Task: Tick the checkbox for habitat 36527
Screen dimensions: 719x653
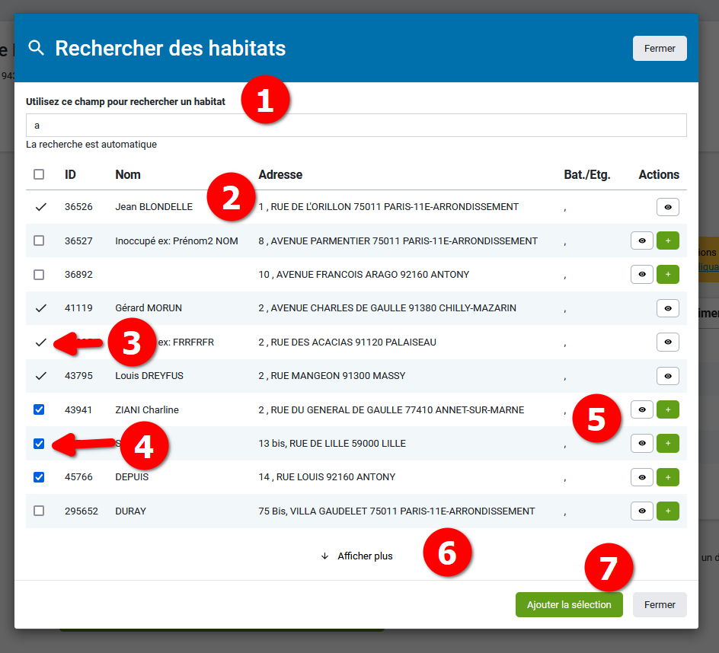Action: tap(39, 240)
